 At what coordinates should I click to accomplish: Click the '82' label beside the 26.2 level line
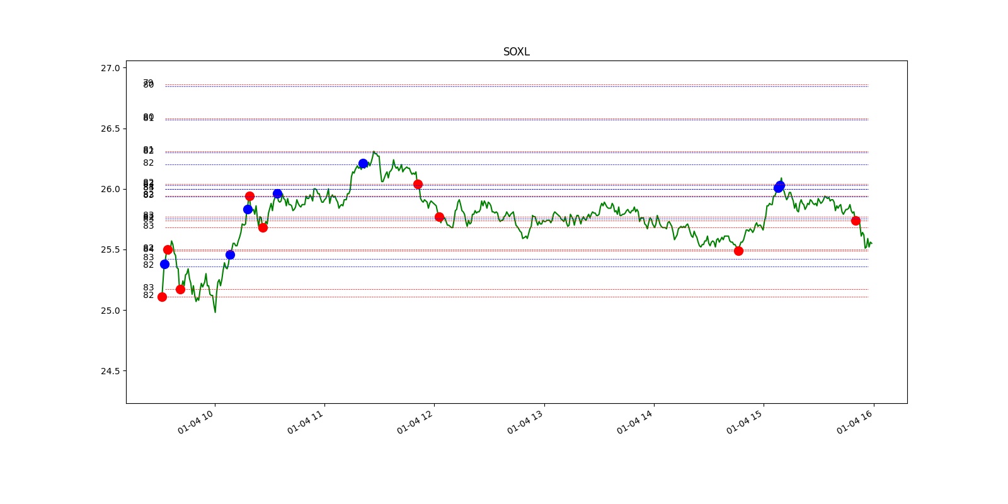pyautogui.click(x=148, y=163)
